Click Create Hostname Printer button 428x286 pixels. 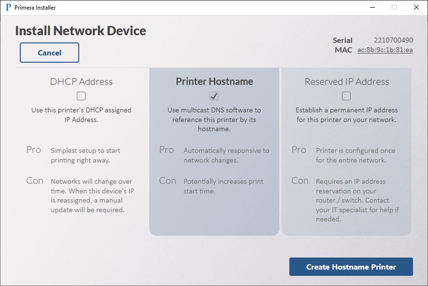tap(351, 267)
